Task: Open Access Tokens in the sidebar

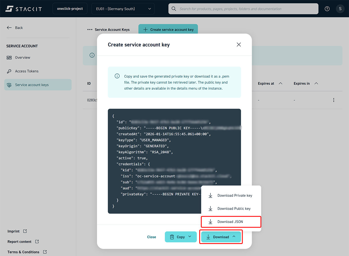Action: (27, 71)
